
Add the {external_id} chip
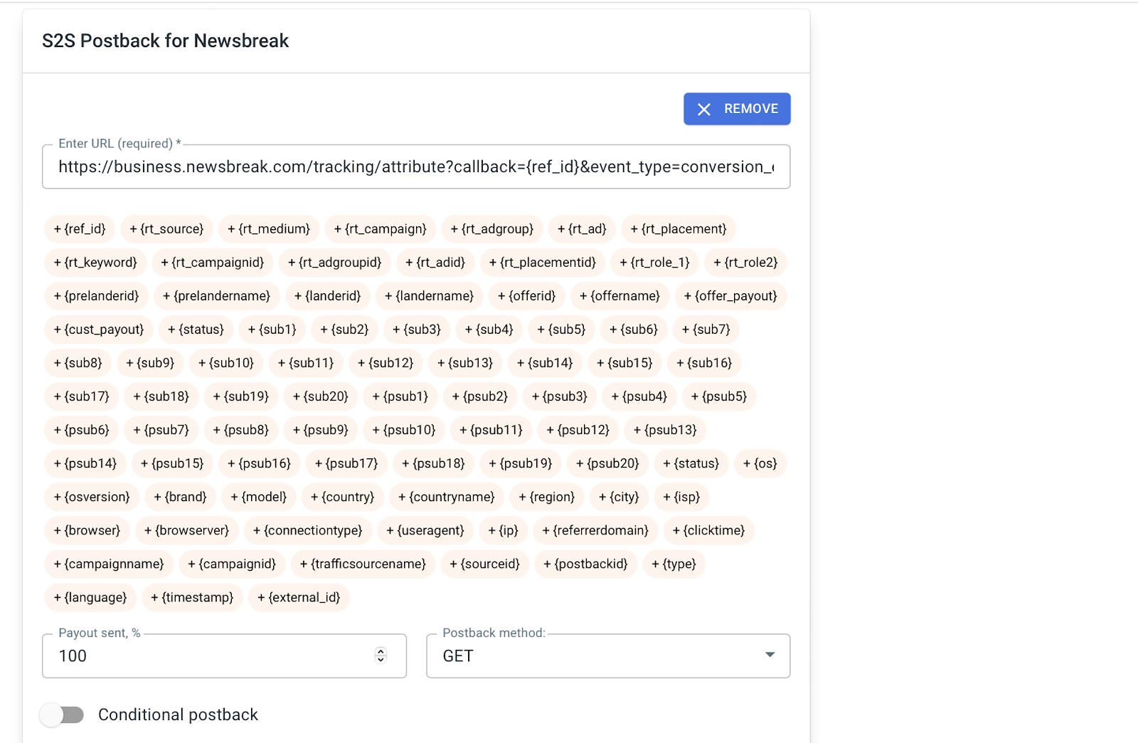pos(299,597)
